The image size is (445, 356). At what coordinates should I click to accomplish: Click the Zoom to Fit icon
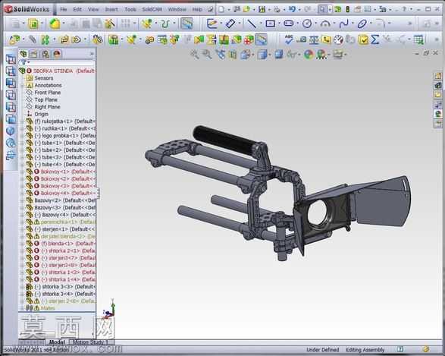(x=195, y=54)
